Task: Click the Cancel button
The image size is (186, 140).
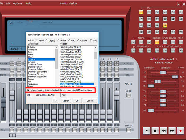Action: [x=90, y=101]
